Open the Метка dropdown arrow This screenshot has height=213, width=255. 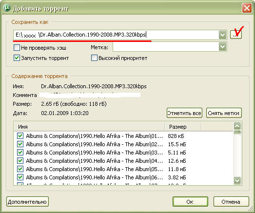222,47
